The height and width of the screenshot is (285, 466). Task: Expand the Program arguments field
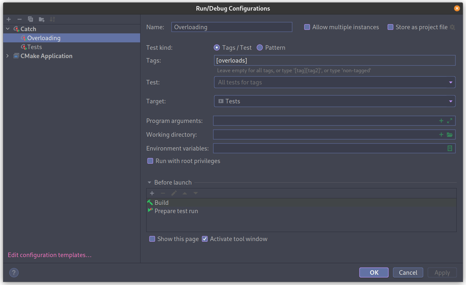point(450,121)
